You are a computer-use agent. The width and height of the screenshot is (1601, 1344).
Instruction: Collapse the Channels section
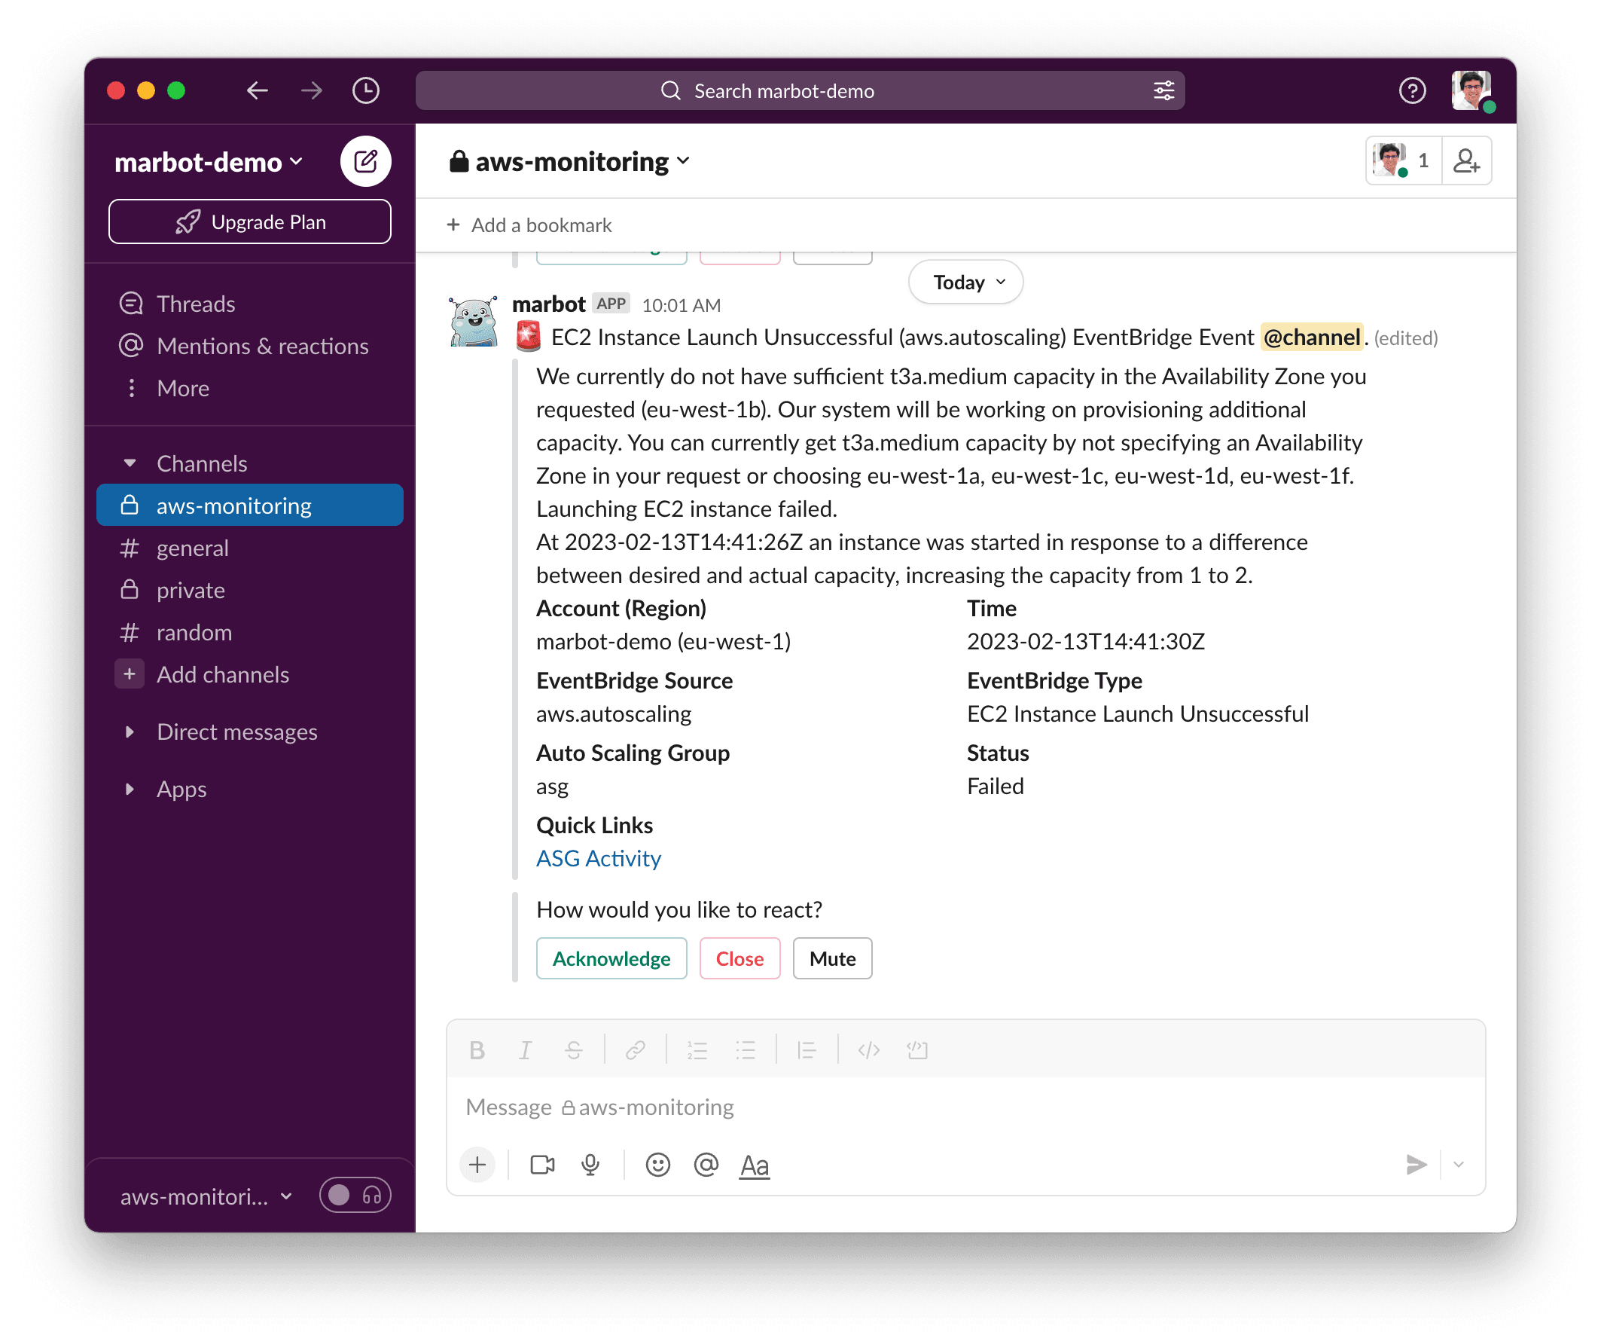click(130, 463)
